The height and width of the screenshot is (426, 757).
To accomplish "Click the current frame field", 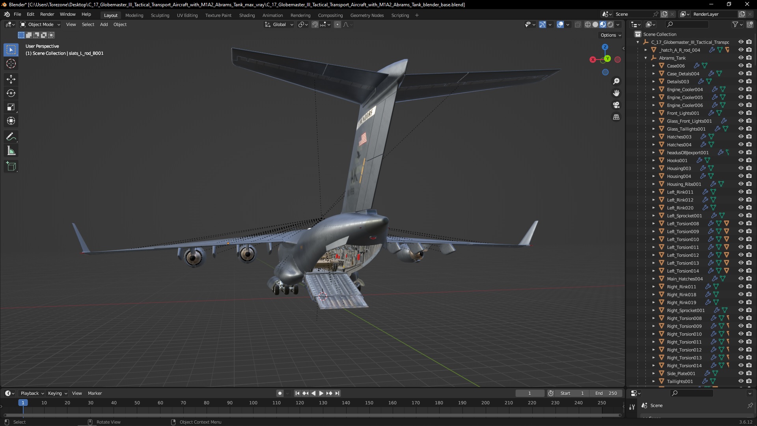I will pos(530,393).
